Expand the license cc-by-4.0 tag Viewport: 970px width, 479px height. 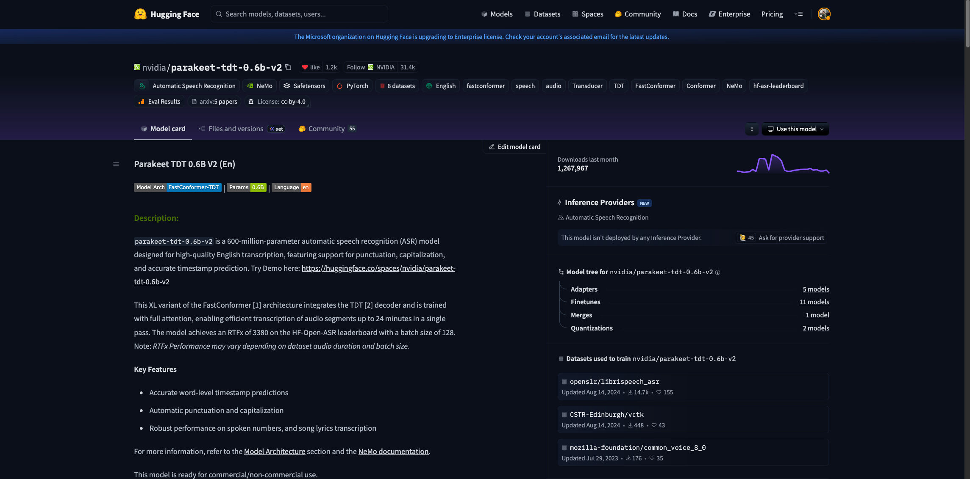[x=277, y=102]
